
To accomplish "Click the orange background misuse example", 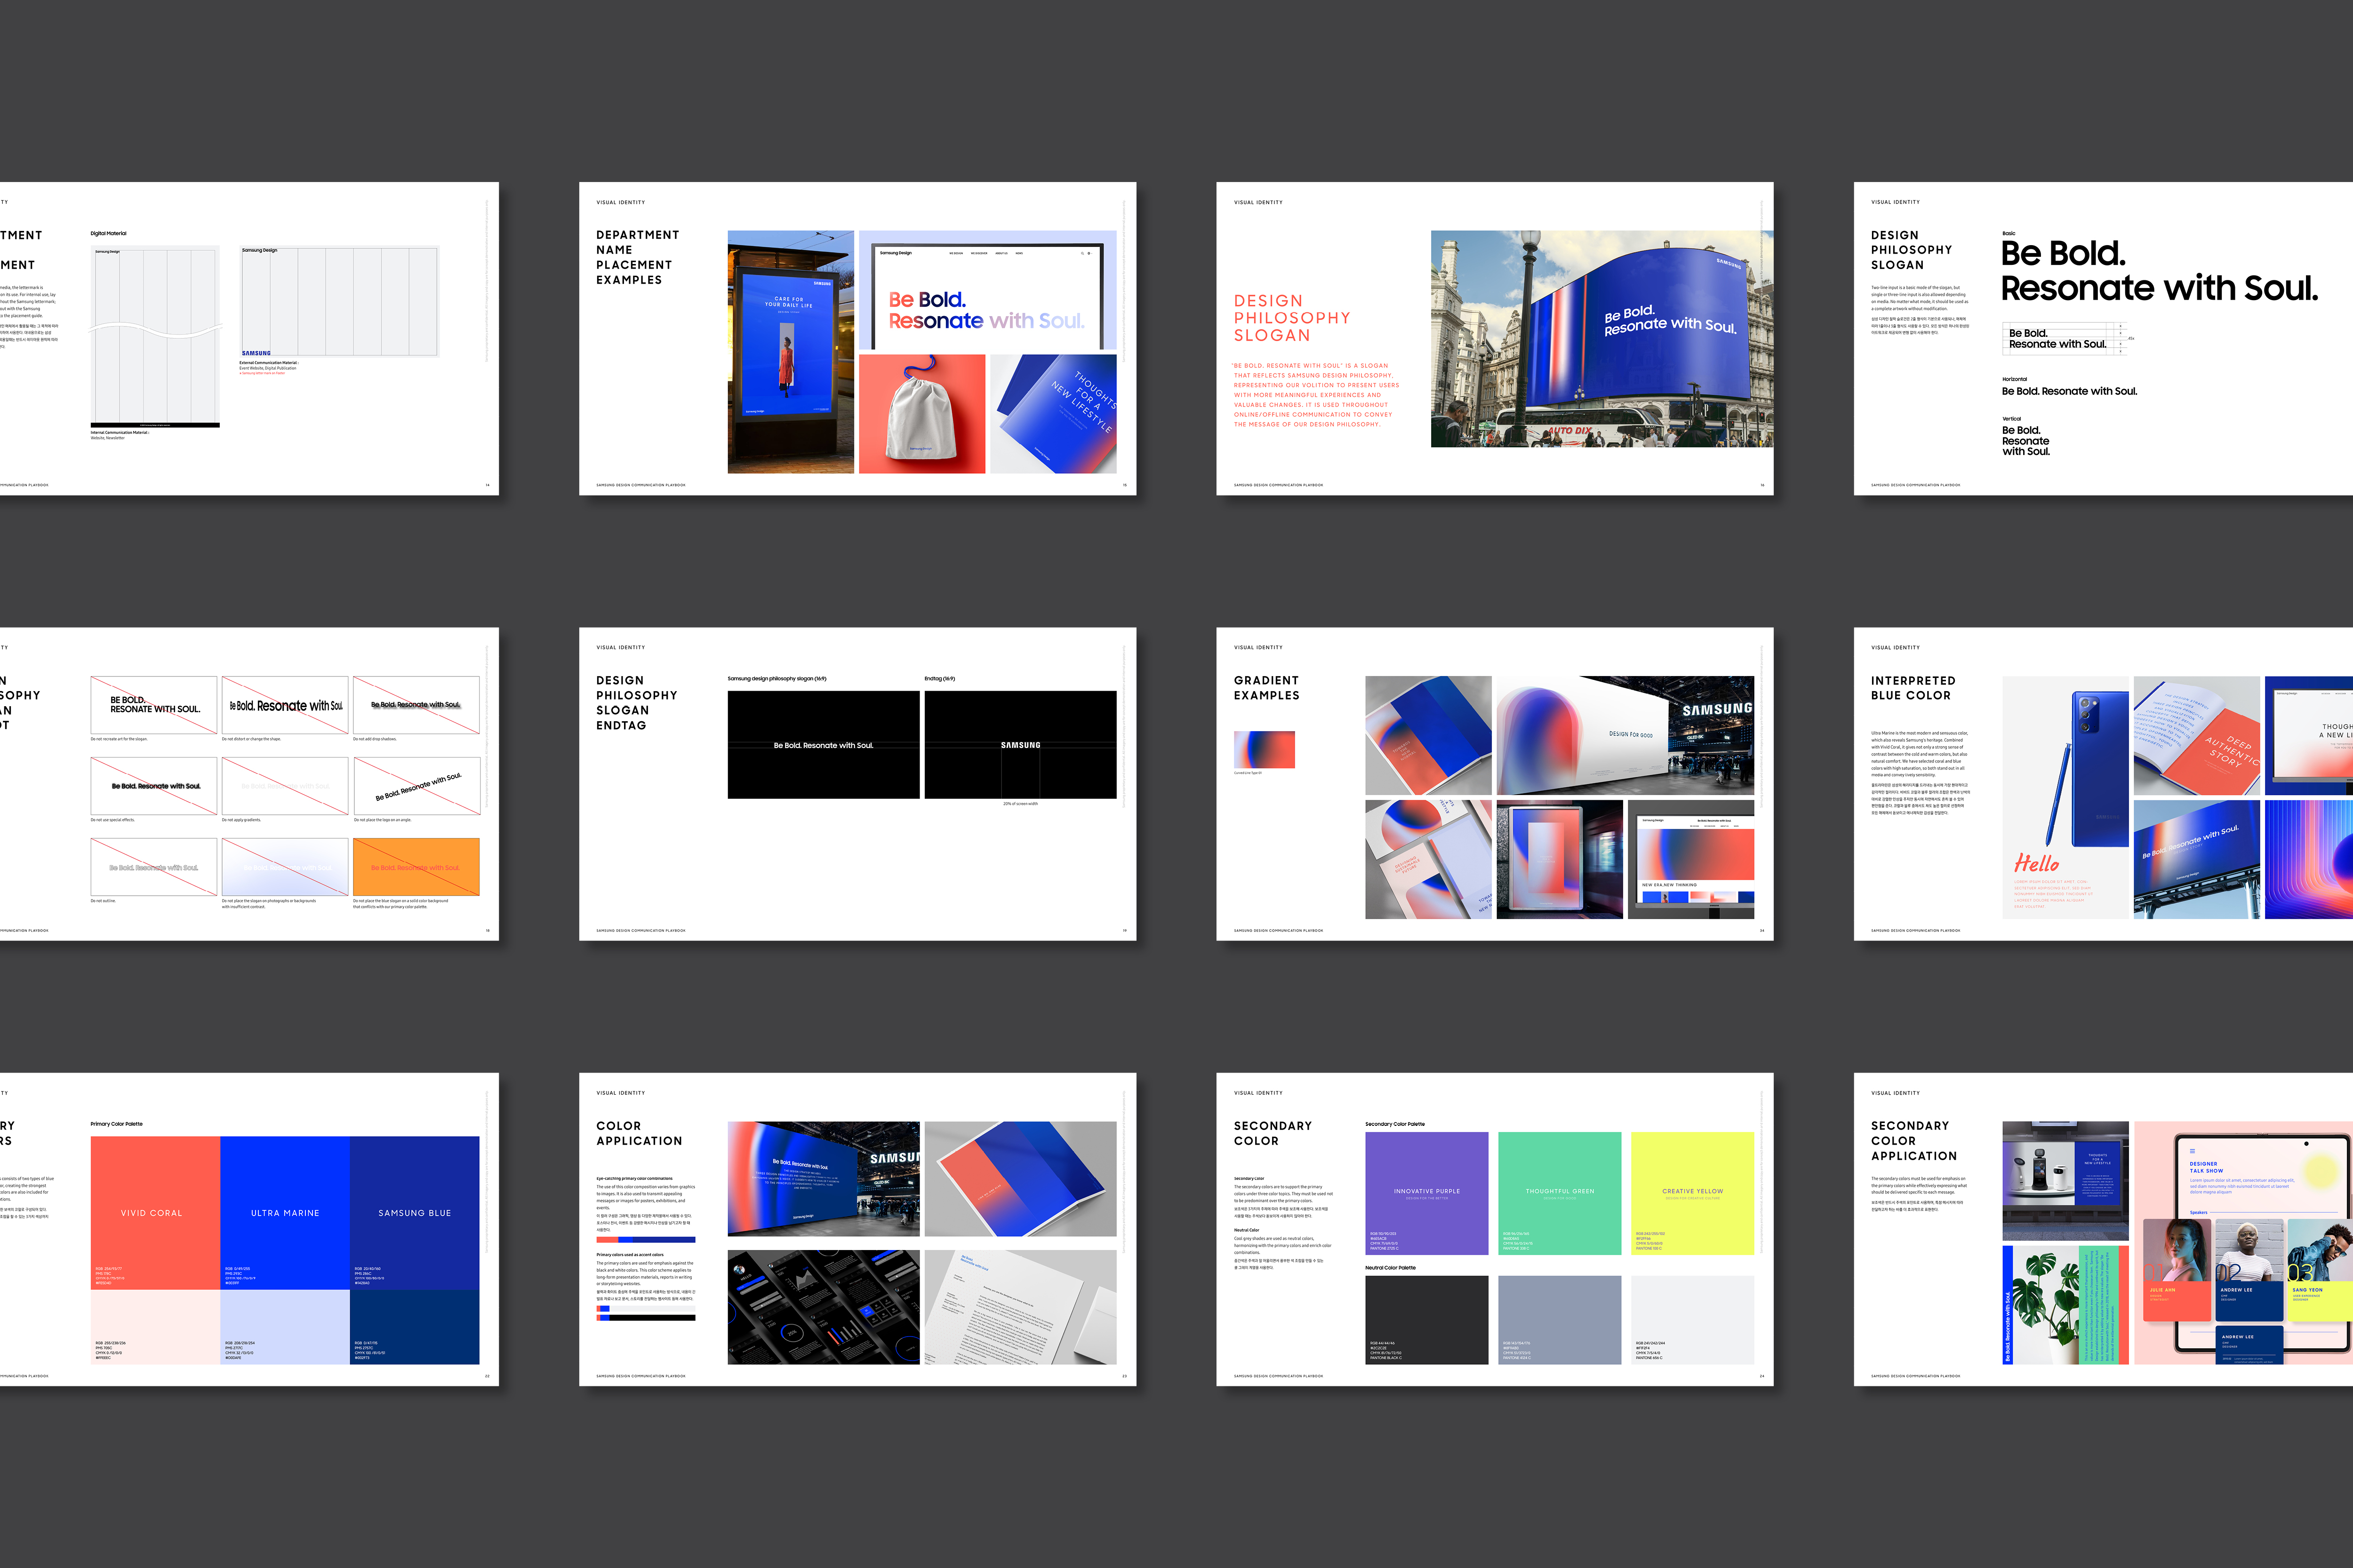I will click(x=415, y=867).
